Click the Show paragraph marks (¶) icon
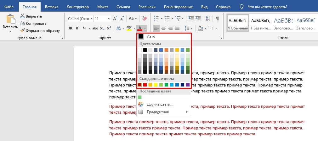The image size is (318, 141). click(217, 19)
